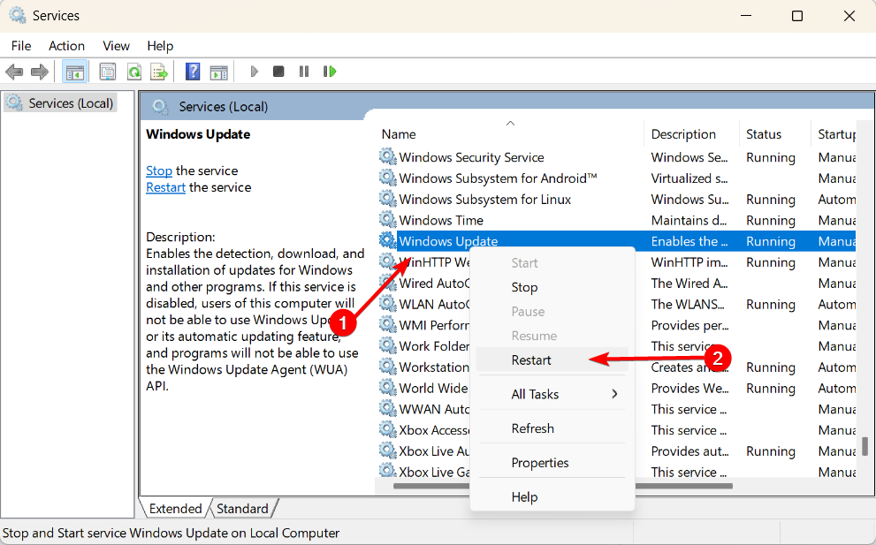The image size is (876, 545).
Task: Click the vertical scrollbar thumb of the list
Action: click(x=865, y=446)
